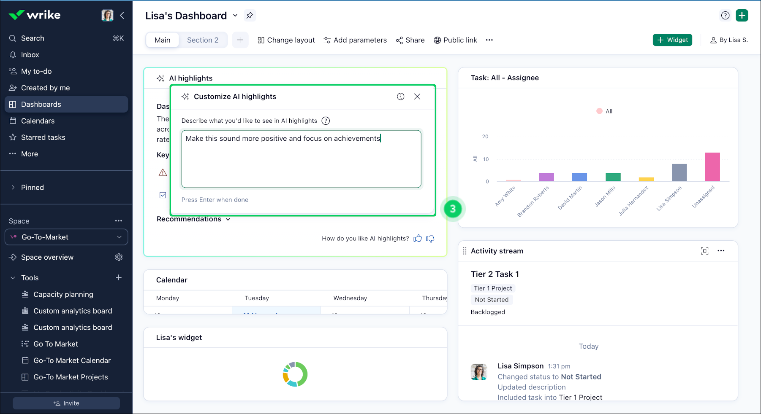761x414 pixels.
Task: Open the Lisa's Dashboard title dropdown
Action: coord(235,16)
